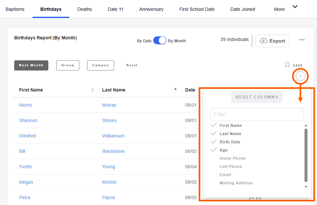Open Morris's profile link
Screen dimensions: 317x205
25,105
